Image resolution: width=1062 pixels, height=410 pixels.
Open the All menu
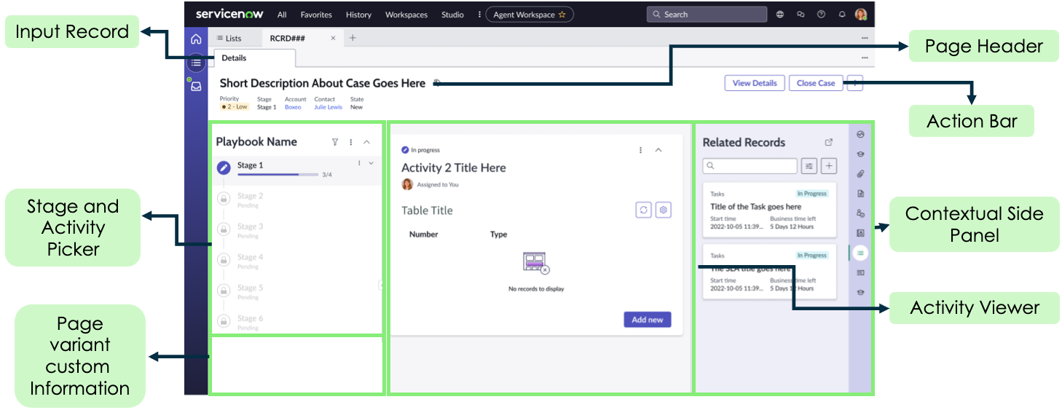click(x=282, y=15)
